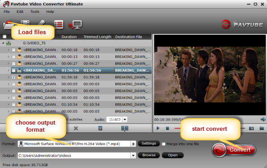Select the G:\VIDEO_TS source row
This screenshot has height=168, width=267.
coord(76,43)
